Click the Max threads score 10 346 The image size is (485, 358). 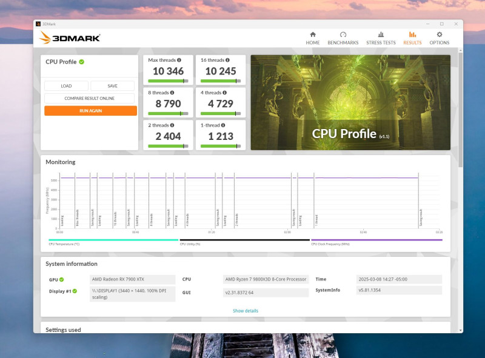click(168, 71)
